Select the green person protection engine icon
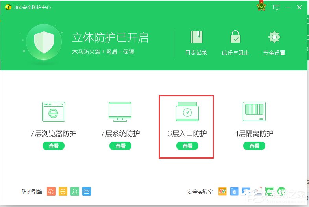Screen dimensions: 309x207 pyautogui.click(x=75, y=191)
